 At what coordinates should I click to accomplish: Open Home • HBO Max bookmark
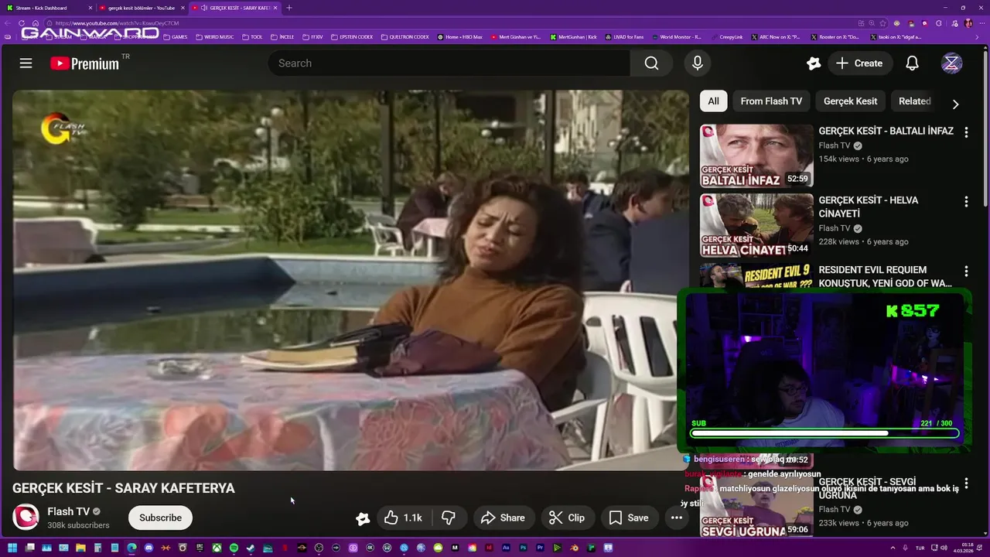(460, 36)
